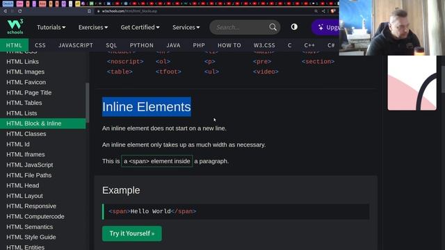Click the <section> tag link
Viewport: 445px width, 250px height.
[318, 62]
